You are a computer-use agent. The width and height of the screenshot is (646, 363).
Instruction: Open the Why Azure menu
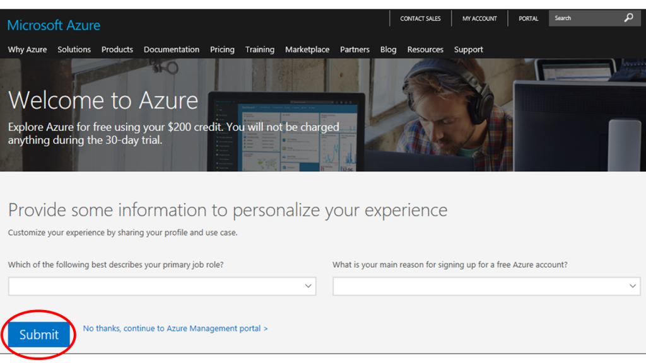point(27,49)
